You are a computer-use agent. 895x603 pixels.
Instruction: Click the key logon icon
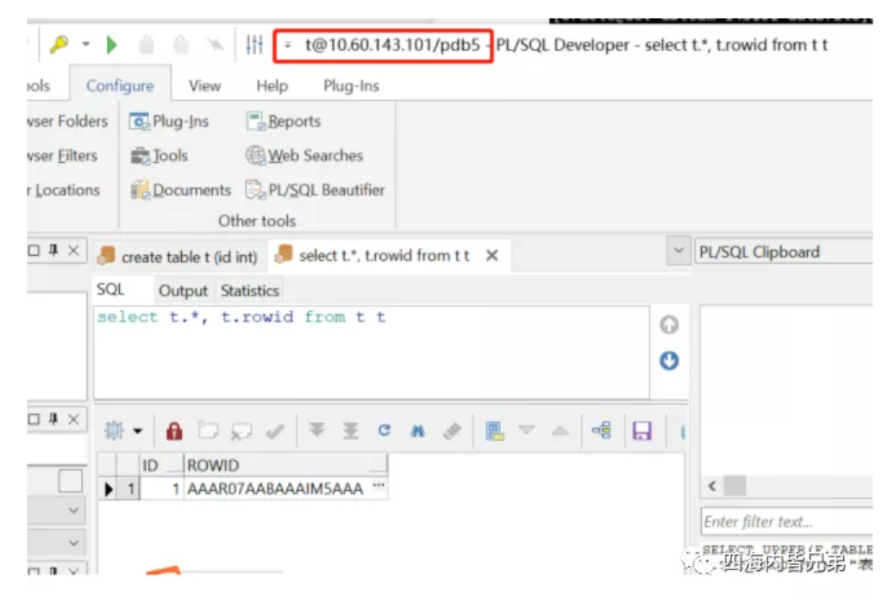point(59,44)
